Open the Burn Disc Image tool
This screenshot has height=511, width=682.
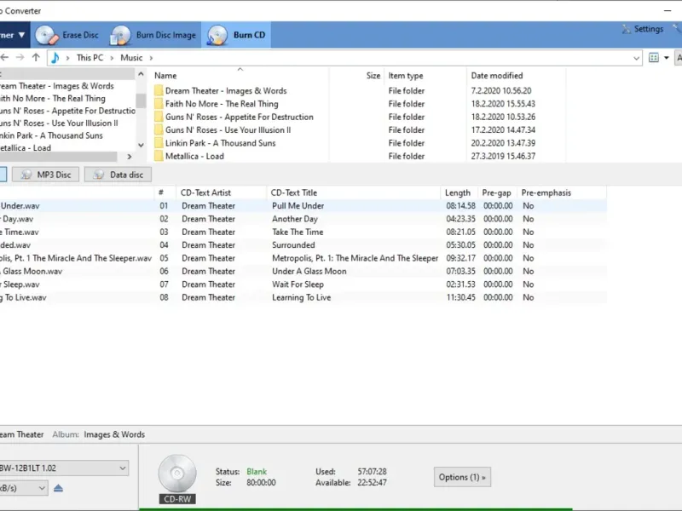tap(153, 35)
